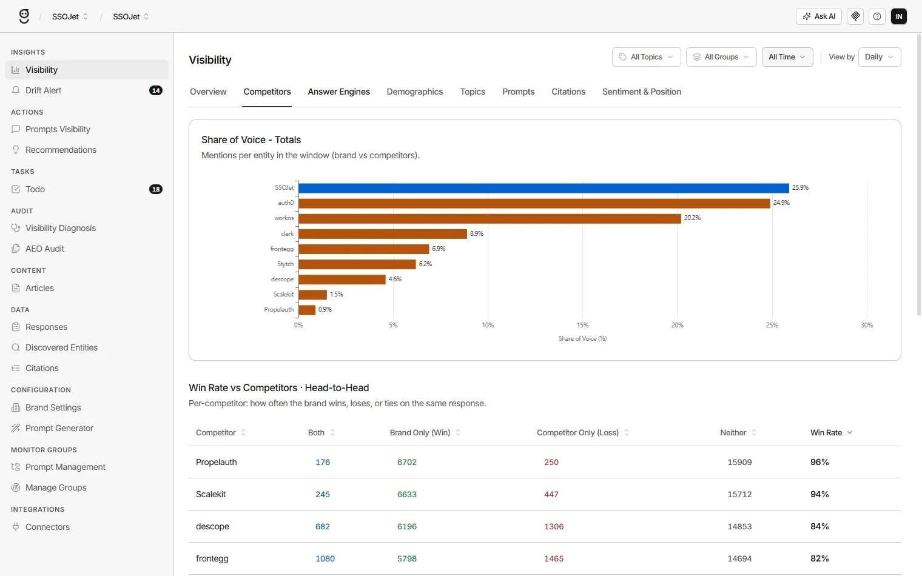Open the second SSOJet project switcher
922x576 pixels.
pos(131,16)
